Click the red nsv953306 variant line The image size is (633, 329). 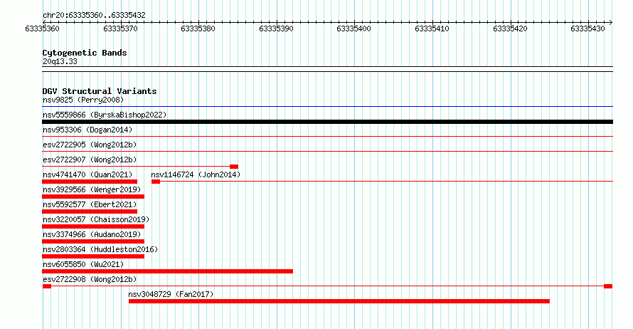(x=327, y=137)
